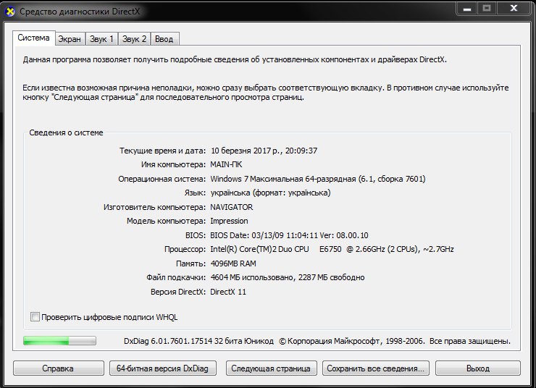Click the Память label
This screenshot has height=388, width=536.
(190, 263)
